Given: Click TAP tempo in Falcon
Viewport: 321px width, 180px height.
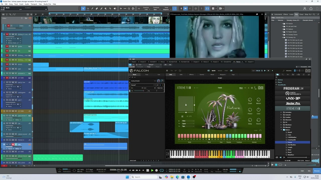Looking at the screenshot, I should 253,70.
